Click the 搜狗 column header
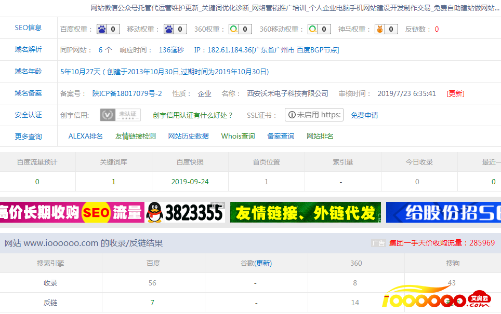The height and width of the screenshot is (314, 501). [453, 263]
